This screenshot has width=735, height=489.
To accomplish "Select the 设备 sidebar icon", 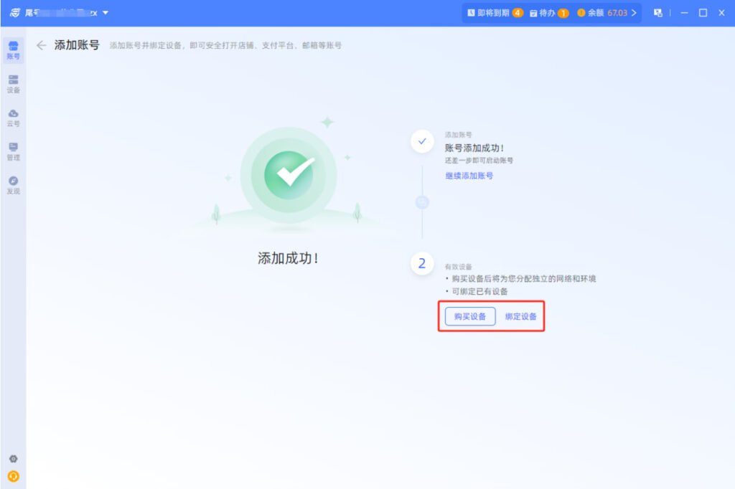I will click(x=13, y=82).
